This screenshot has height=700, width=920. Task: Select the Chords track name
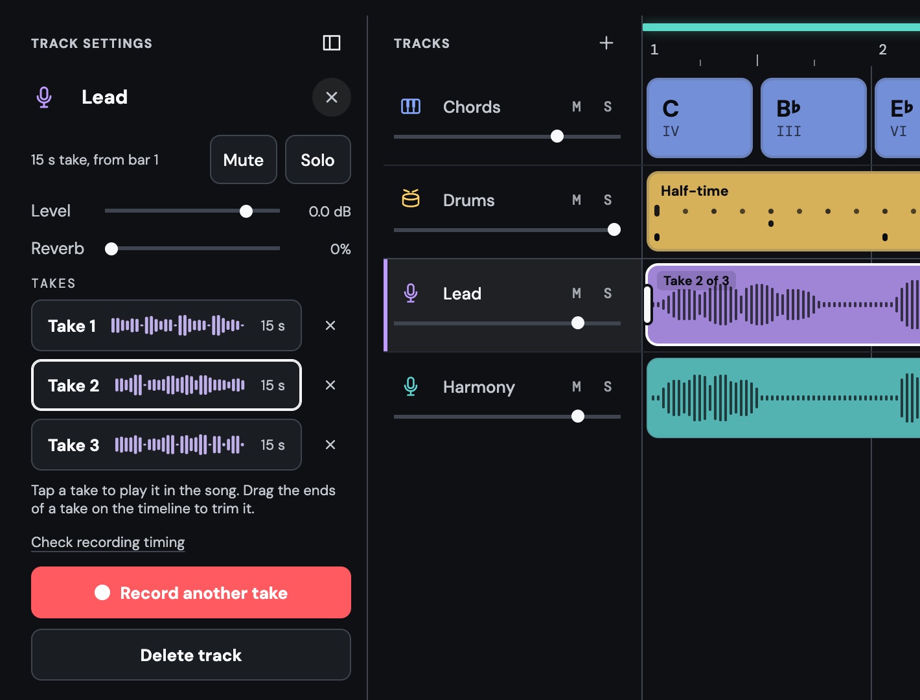[x=472, y=107]
